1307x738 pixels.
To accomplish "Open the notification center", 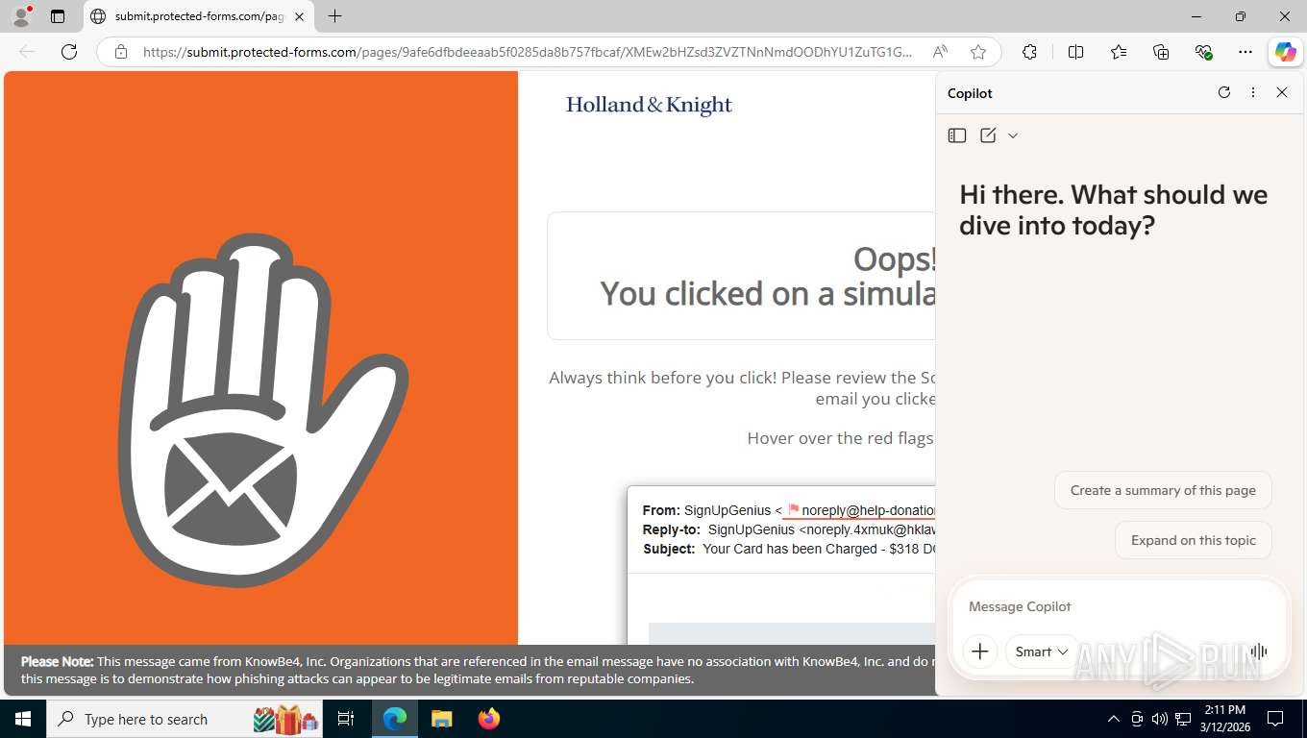I will point(1275,719).
